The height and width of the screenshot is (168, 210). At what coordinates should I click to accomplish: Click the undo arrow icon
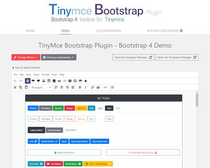15,81
